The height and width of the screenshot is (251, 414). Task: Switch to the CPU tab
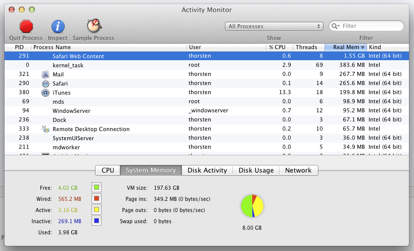click(x=108, y=170)
